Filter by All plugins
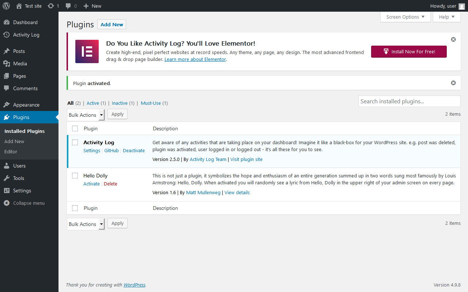The width and height of the screenshot is (468, 292). click(x=70, y=103)
